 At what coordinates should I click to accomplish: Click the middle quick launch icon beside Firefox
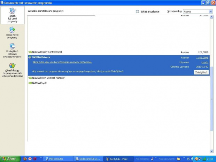[30, 159]
